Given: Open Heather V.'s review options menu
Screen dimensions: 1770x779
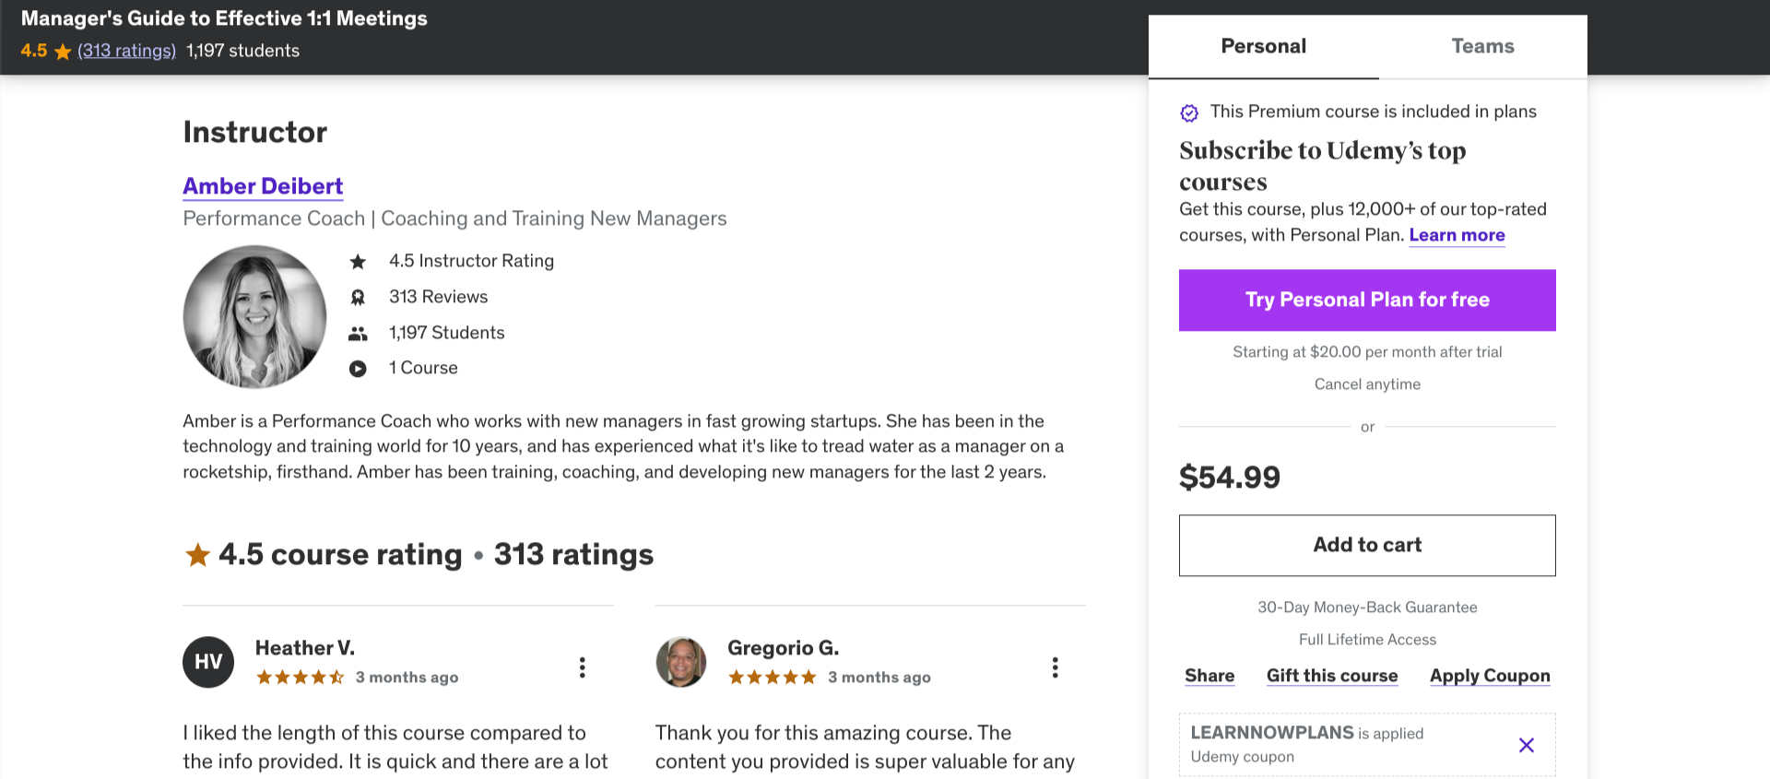Looking at the screenshot, I should 582,667.
